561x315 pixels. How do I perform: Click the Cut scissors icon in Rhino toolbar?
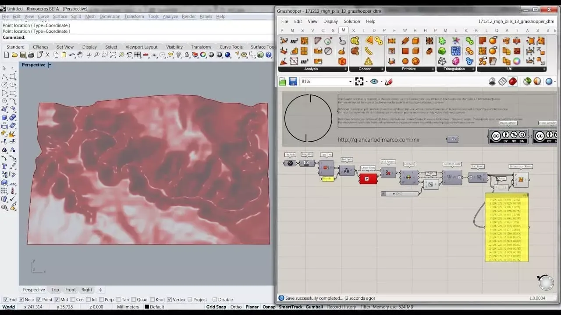(47, 55)
